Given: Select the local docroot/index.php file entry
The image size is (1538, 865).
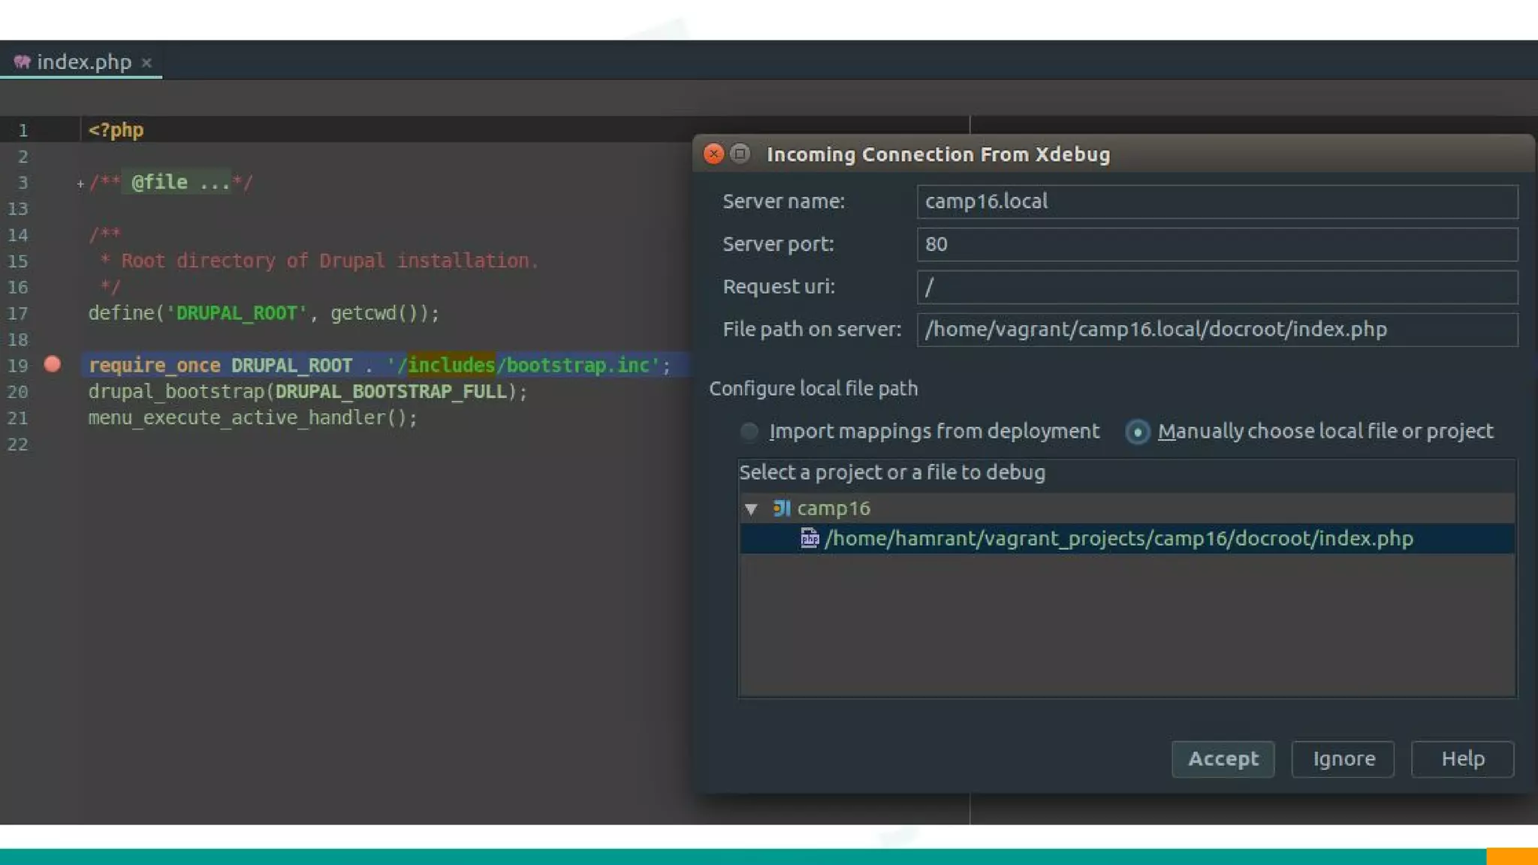Looking at the screenshot, I should tap(1126, 538).
